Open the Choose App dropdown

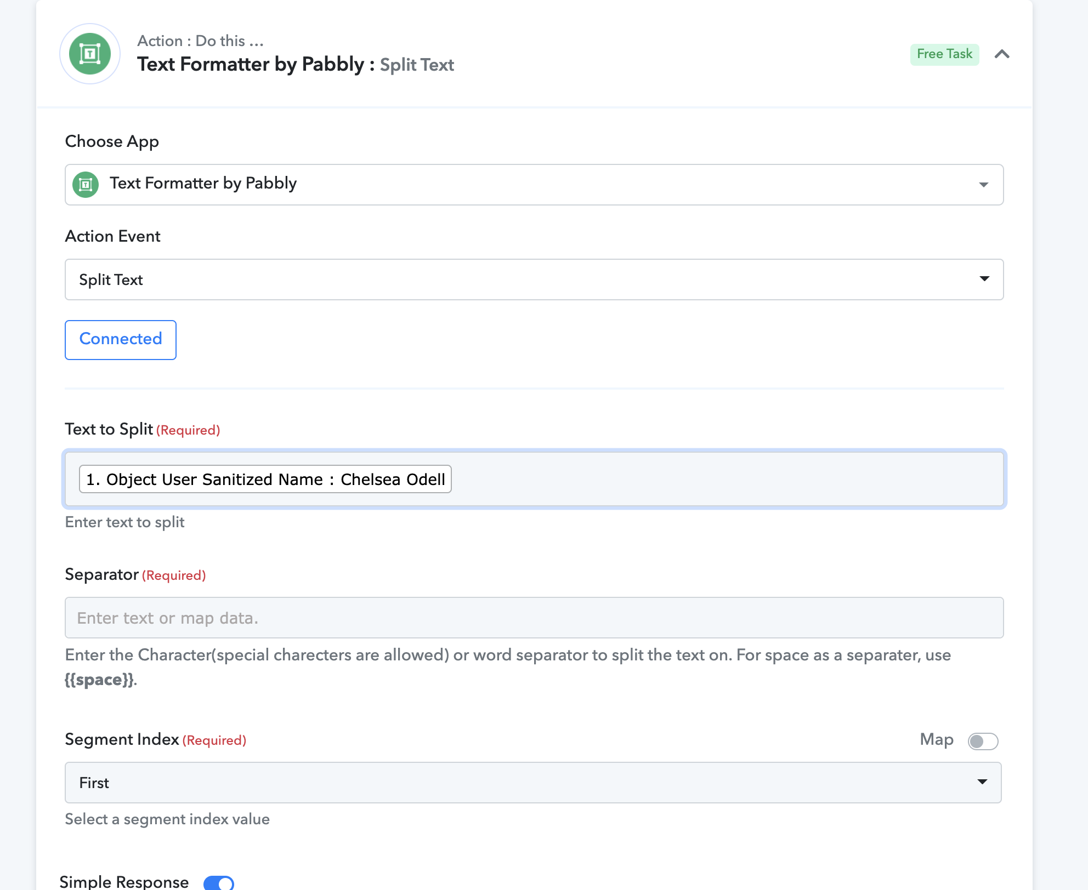534,185
